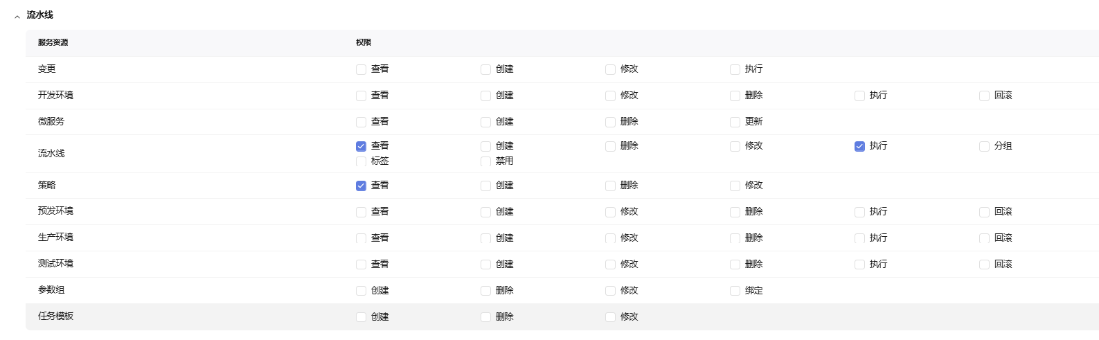Check 执行 for 变更 resource

point(735,69)
